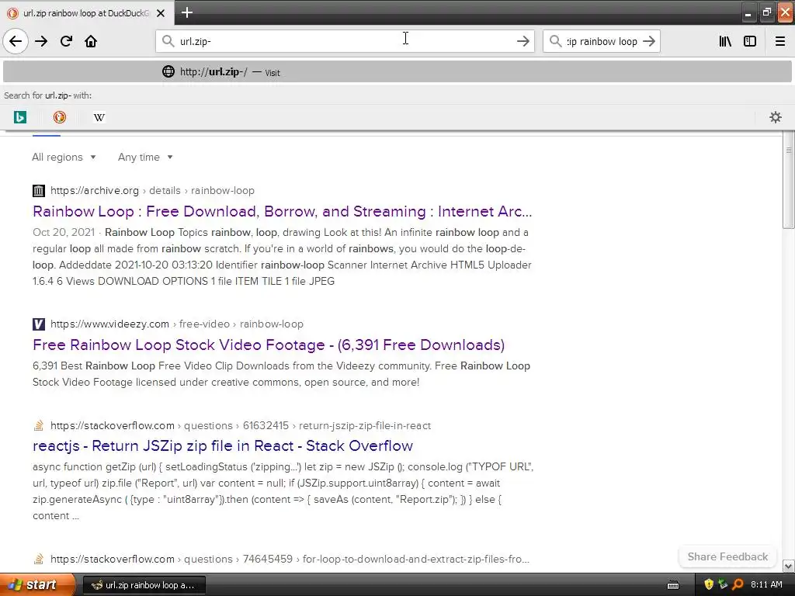This screenshot has width=795, height=596.
Task: Open the Library menu icon
Action: point(725,41)
